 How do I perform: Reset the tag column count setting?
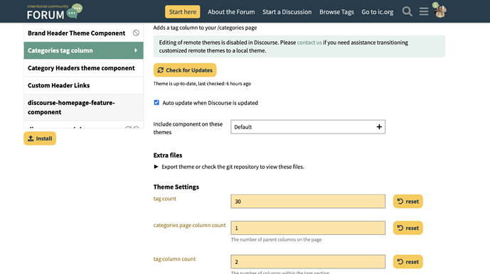[408, 261]
